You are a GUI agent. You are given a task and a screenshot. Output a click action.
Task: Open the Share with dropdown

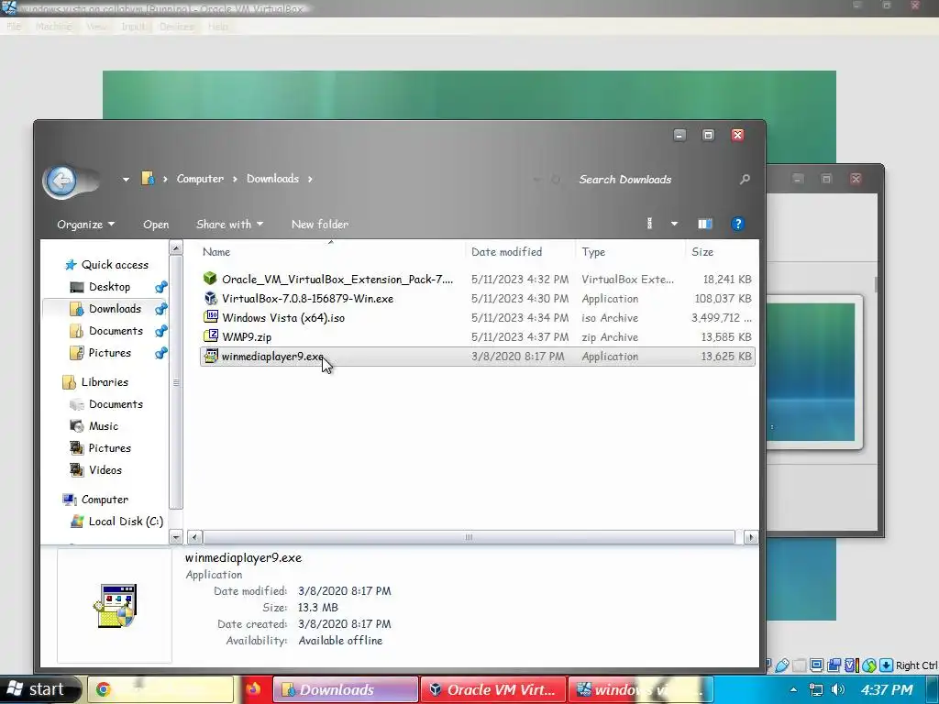tap(229, 225)
